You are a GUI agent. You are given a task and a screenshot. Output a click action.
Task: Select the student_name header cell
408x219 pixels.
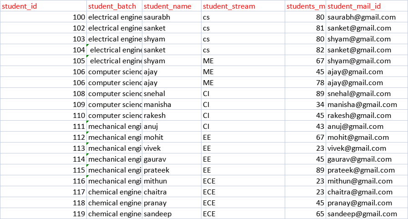[x=171, y=6]
